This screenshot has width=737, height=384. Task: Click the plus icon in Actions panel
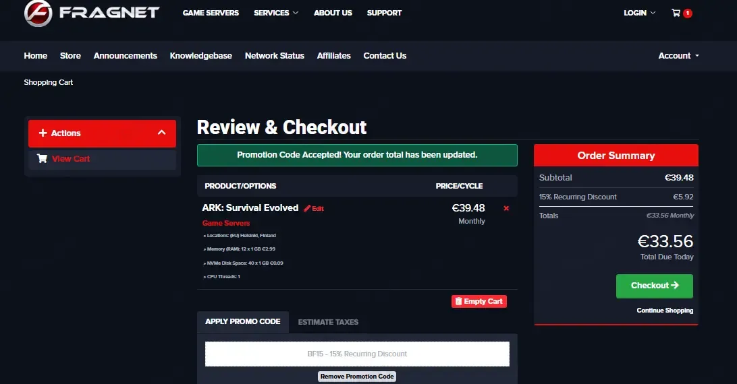(43, 133)
